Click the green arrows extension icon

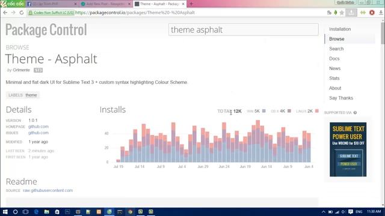coord(363,13)
